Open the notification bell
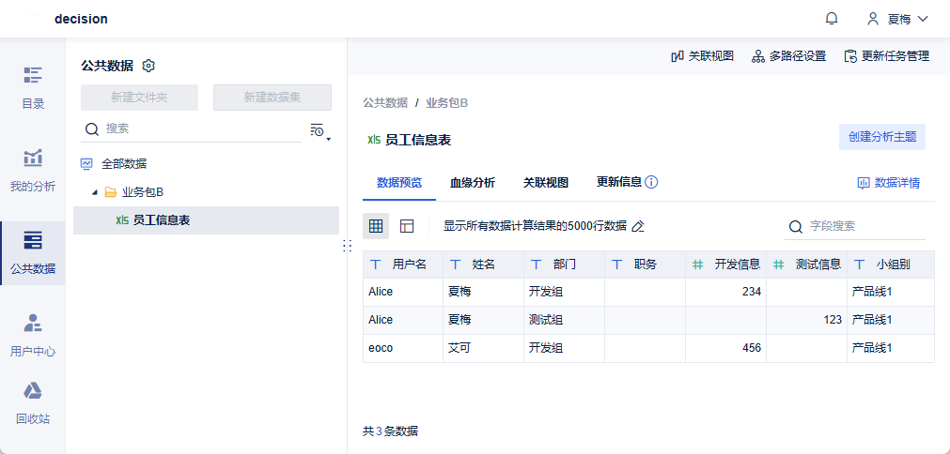 [x=832, y=19]
